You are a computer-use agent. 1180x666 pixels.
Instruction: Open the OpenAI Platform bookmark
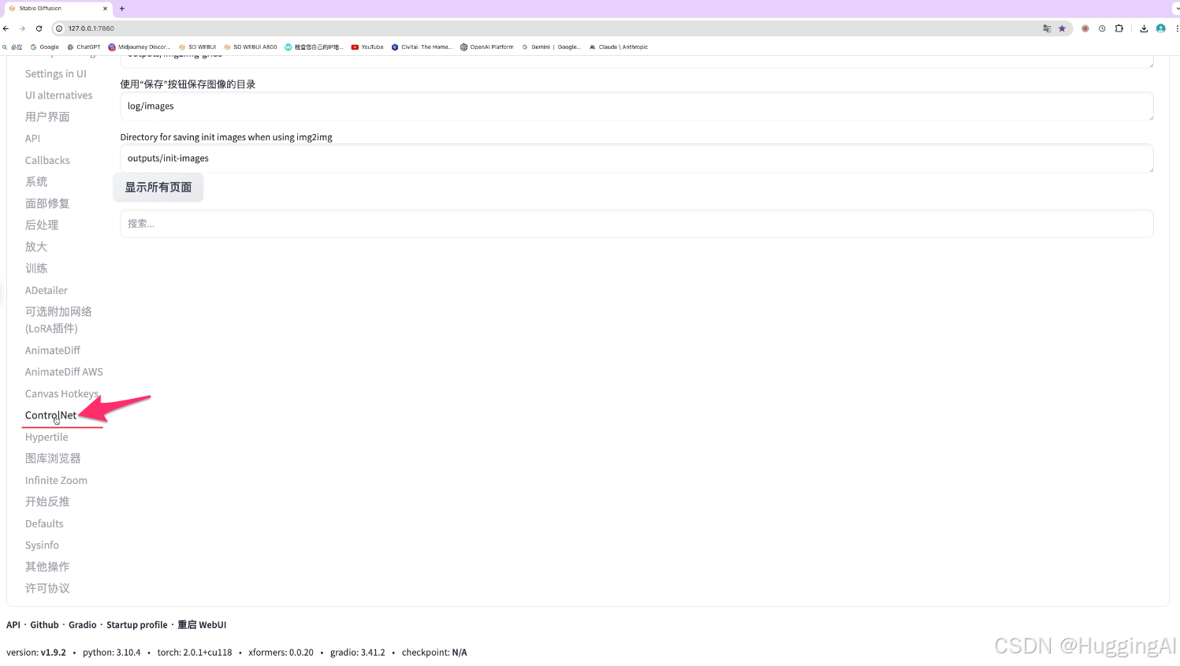pyautogui.click(x=487, y=47)
